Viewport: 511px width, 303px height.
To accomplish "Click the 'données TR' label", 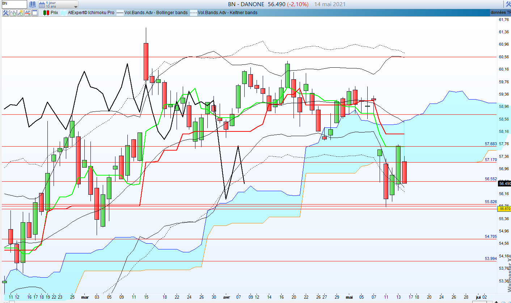I will [501, 13].
